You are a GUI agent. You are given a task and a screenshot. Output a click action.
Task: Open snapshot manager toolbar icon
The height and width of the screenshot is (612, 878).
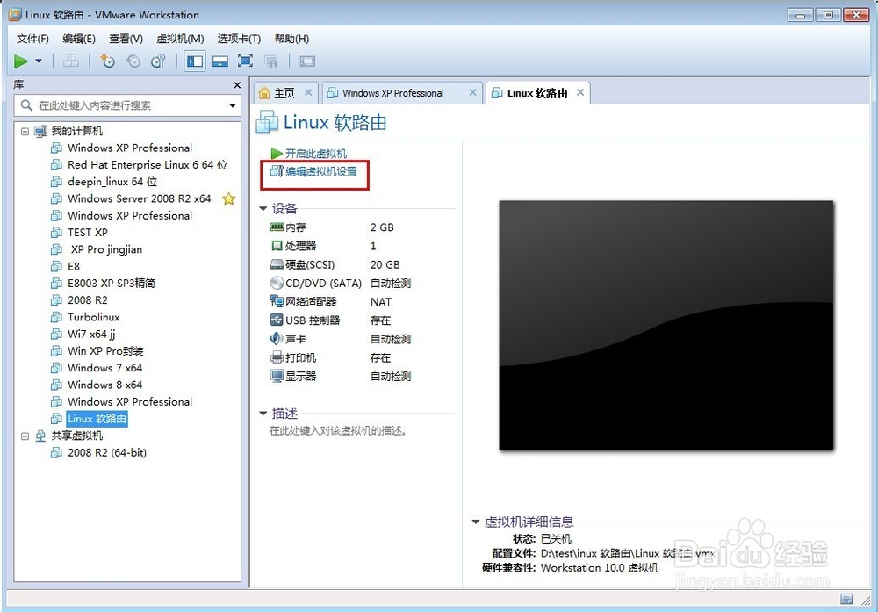158,61
